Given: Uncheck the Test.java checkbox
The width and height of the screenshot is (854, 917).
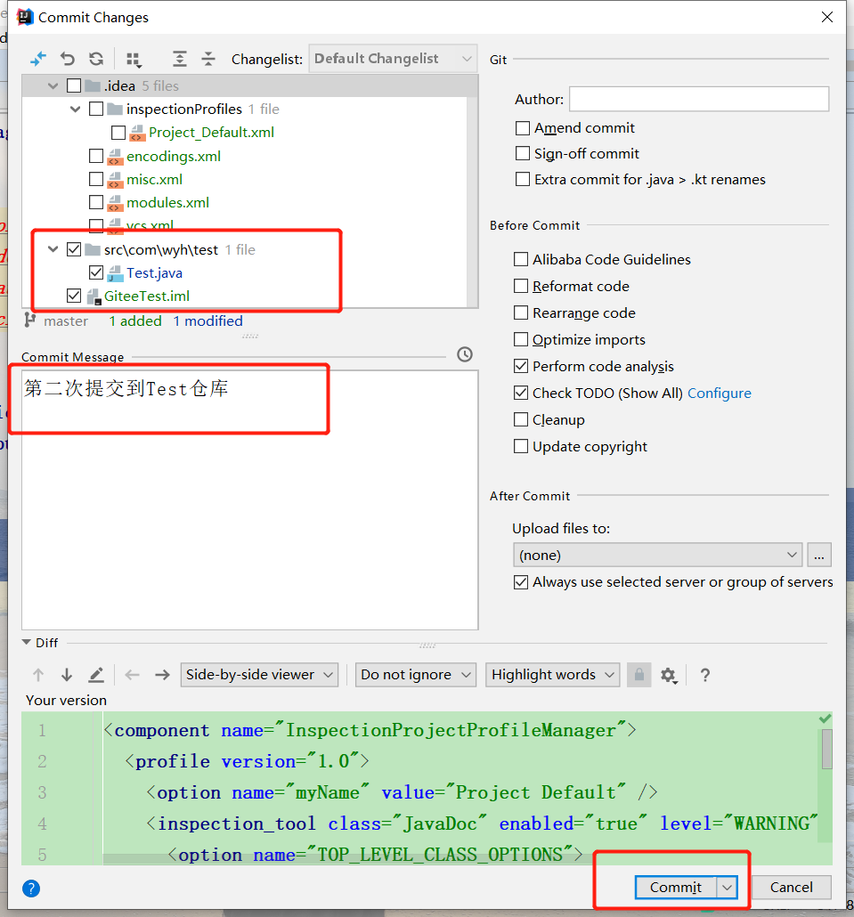Looking at the screenshot, I should click(96, 272).
